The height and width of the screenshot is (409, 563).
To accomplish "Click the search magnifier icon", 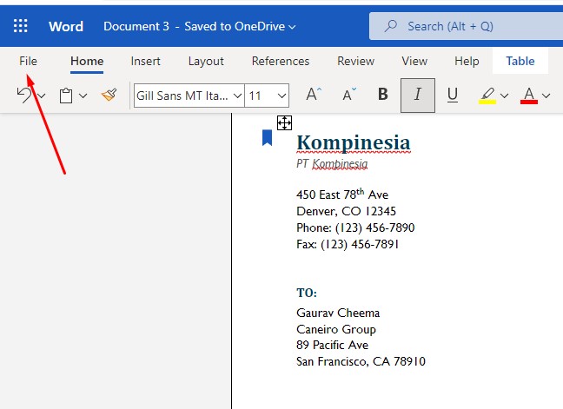I will (391, 26).
